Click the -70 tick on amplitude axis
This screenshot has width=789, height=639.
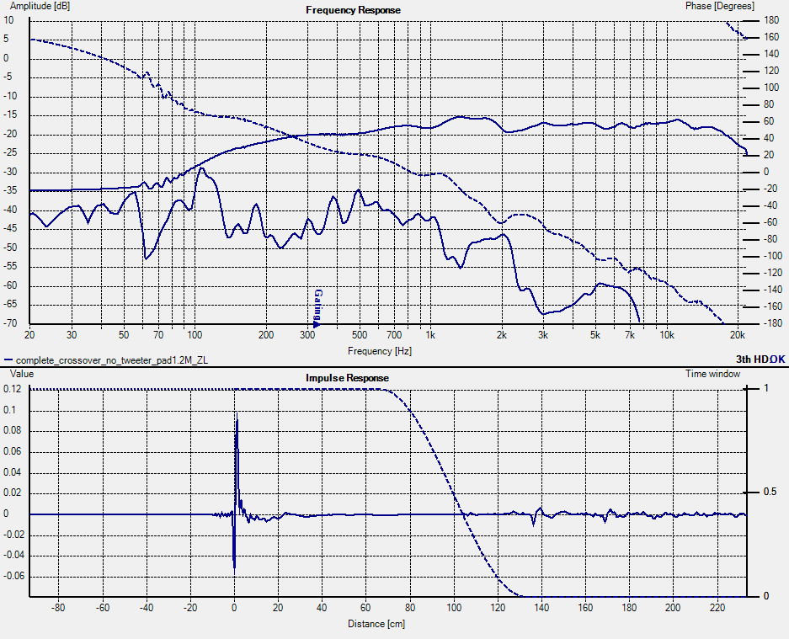pyautogui.click(x=10, y=323)
